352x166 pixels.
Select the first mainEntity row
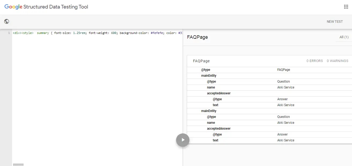pyautogui.click(x=269, y=76)
